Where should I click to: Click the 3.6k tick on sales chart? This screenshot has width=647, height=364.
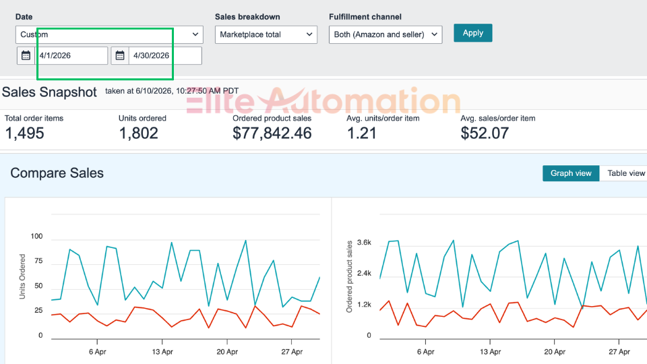[x=364, y=242]
